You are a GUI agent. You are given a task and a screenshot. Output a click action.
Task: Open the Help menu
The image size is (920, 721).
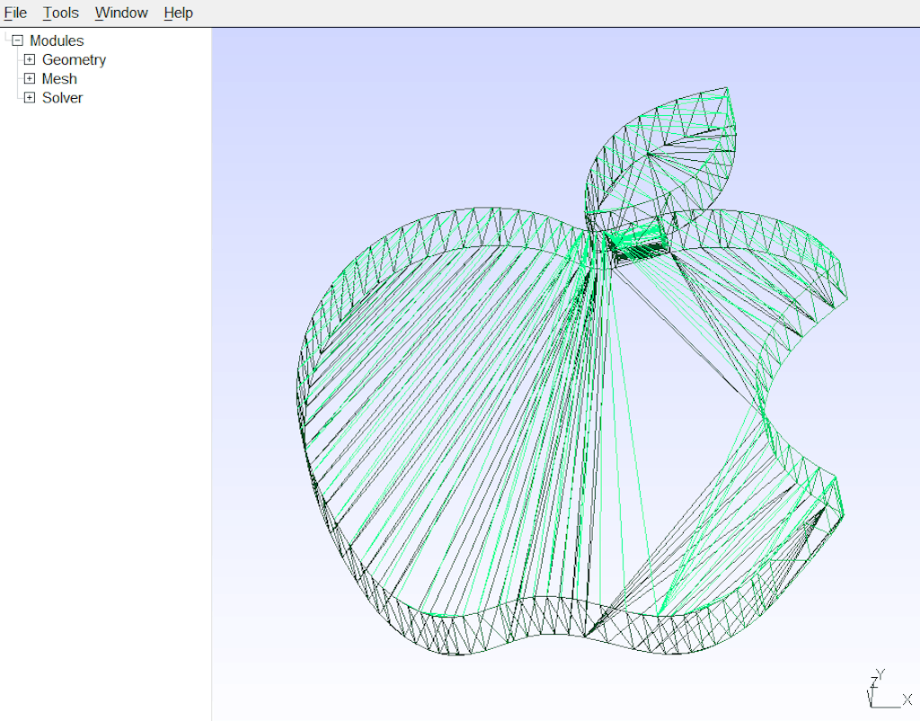point(179,13)
